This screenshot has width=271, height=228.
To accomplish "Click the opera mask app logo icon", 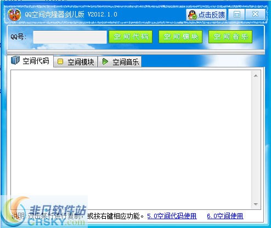I will coord(14,15).
